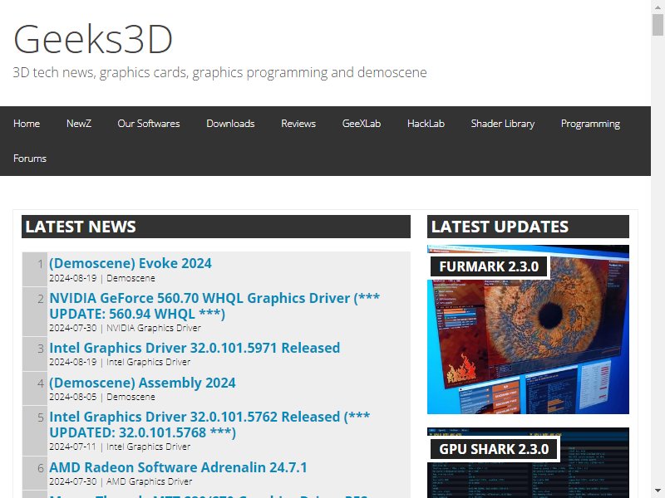Click the 2024-08-19 Demoscene meta line
Viewport: 665px width, 498px height.
pos(102,278)
